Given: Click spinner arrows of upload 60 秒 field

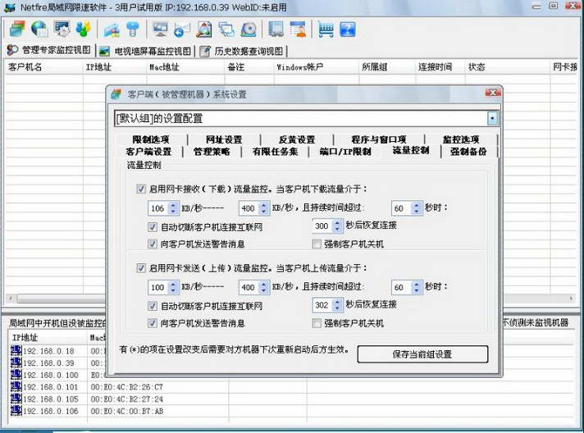Looking at the screenshot, I should click(x=417, y=287).
